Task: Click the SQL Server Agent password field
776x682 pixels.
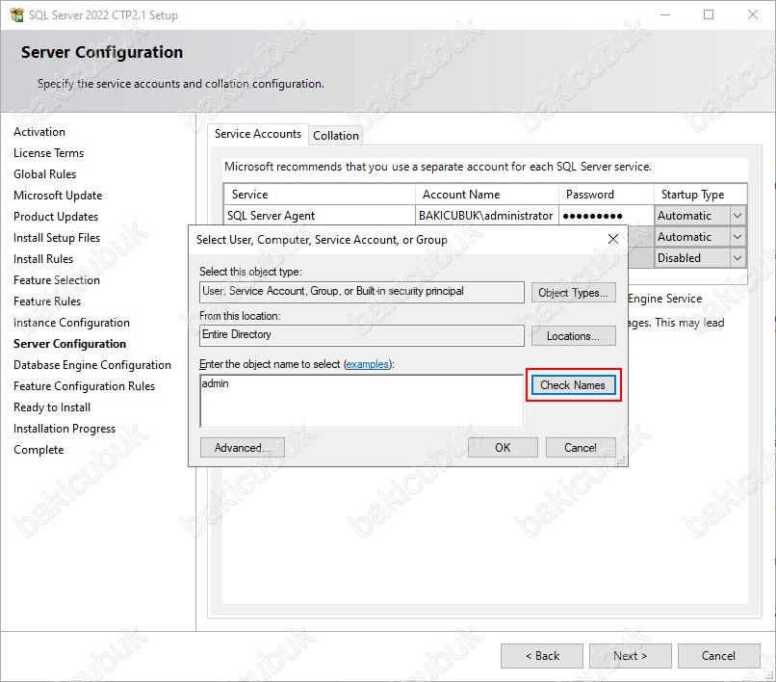Action: click(607, 216)
